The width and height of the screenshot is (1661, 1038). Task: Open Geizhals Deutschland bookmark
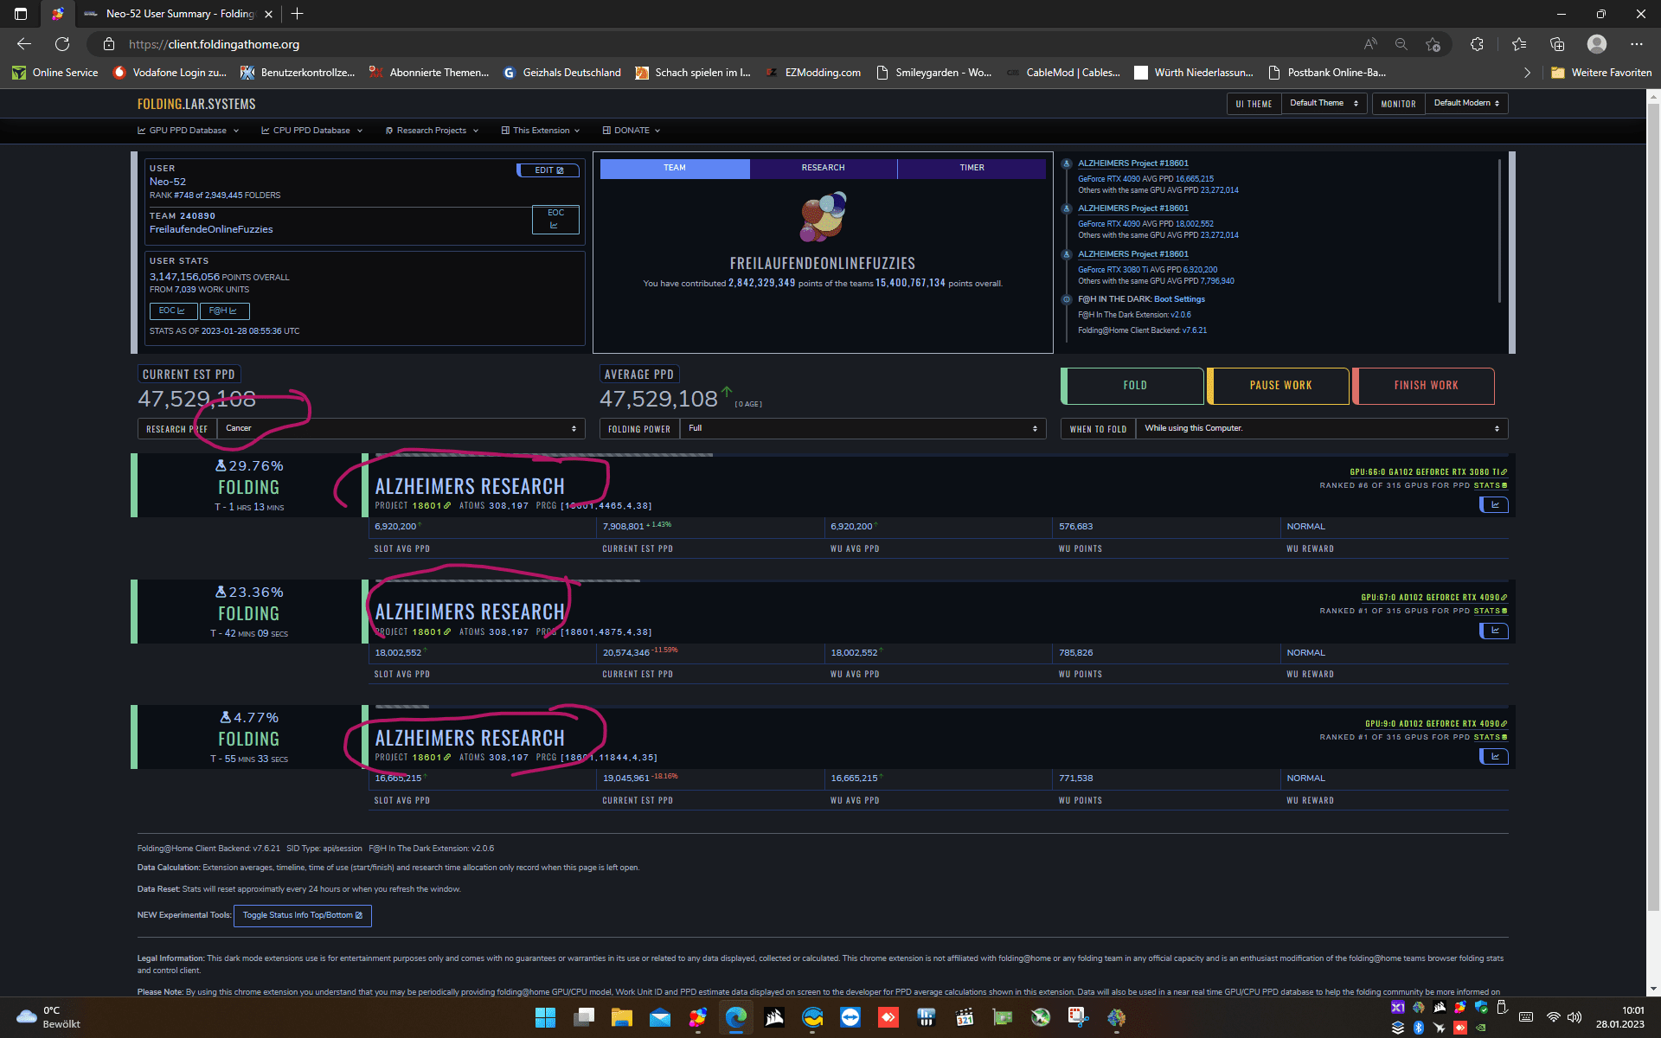click(x=562, y=73)
